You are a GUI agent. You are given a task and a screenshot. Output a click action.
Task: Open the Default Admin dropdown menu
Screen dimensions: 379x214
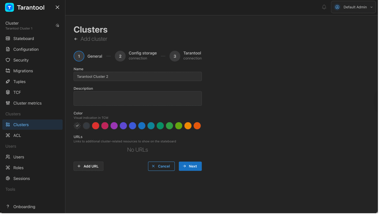tap(353, 7)
